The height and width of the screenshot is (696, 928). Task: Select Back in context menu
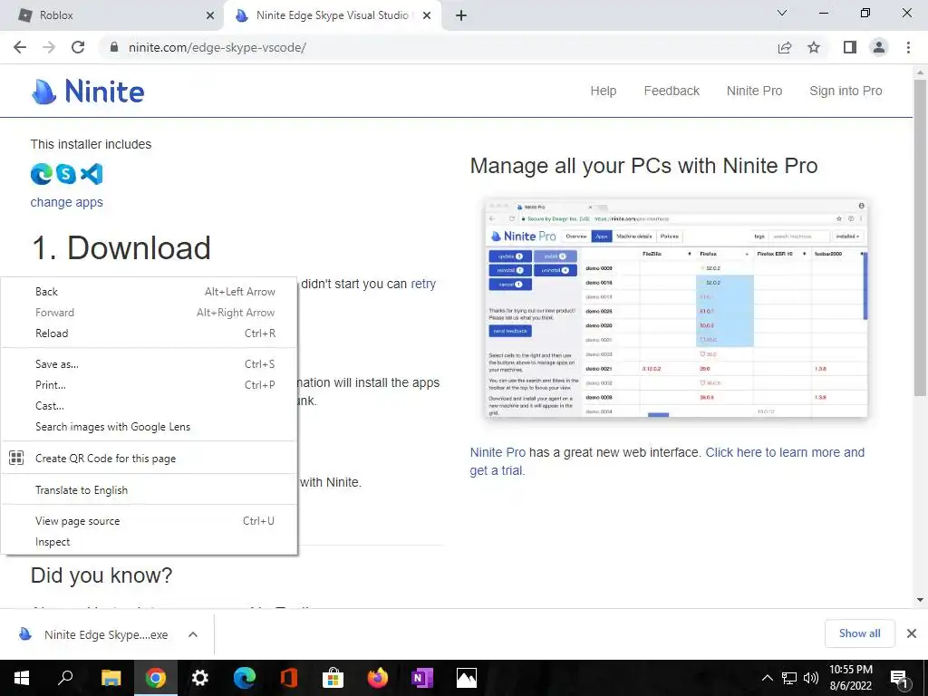(x=150, y=291)
